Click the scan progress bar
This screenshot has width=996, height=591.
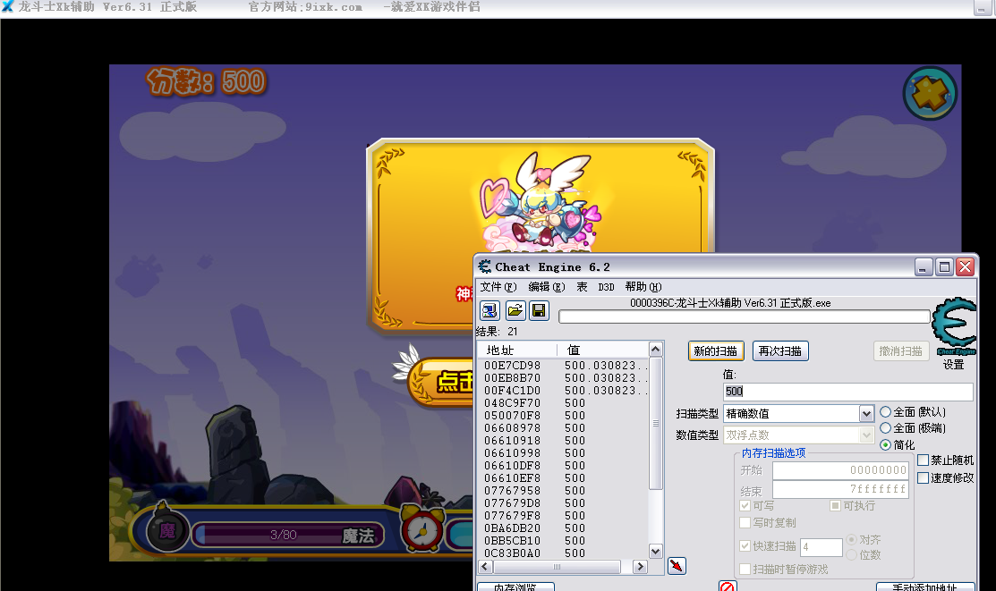click(x=745, y=317)
